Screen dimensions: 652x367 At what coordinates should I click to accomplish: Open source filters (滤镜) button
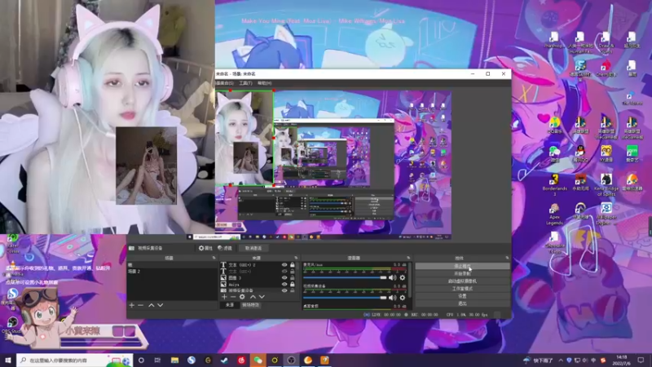coord(225,248)
